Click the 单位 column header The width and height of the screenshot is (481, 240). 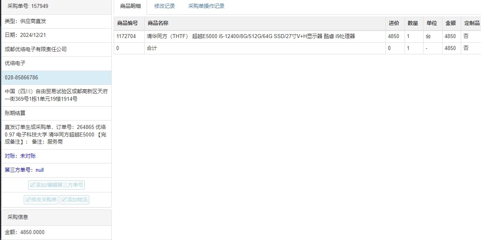[433, 23]
